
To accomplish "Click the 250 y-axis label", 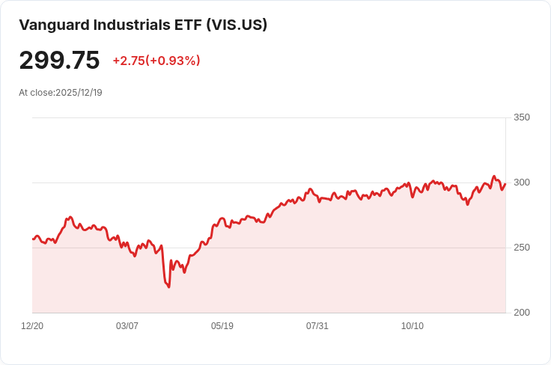I will [x=522, y=248].
